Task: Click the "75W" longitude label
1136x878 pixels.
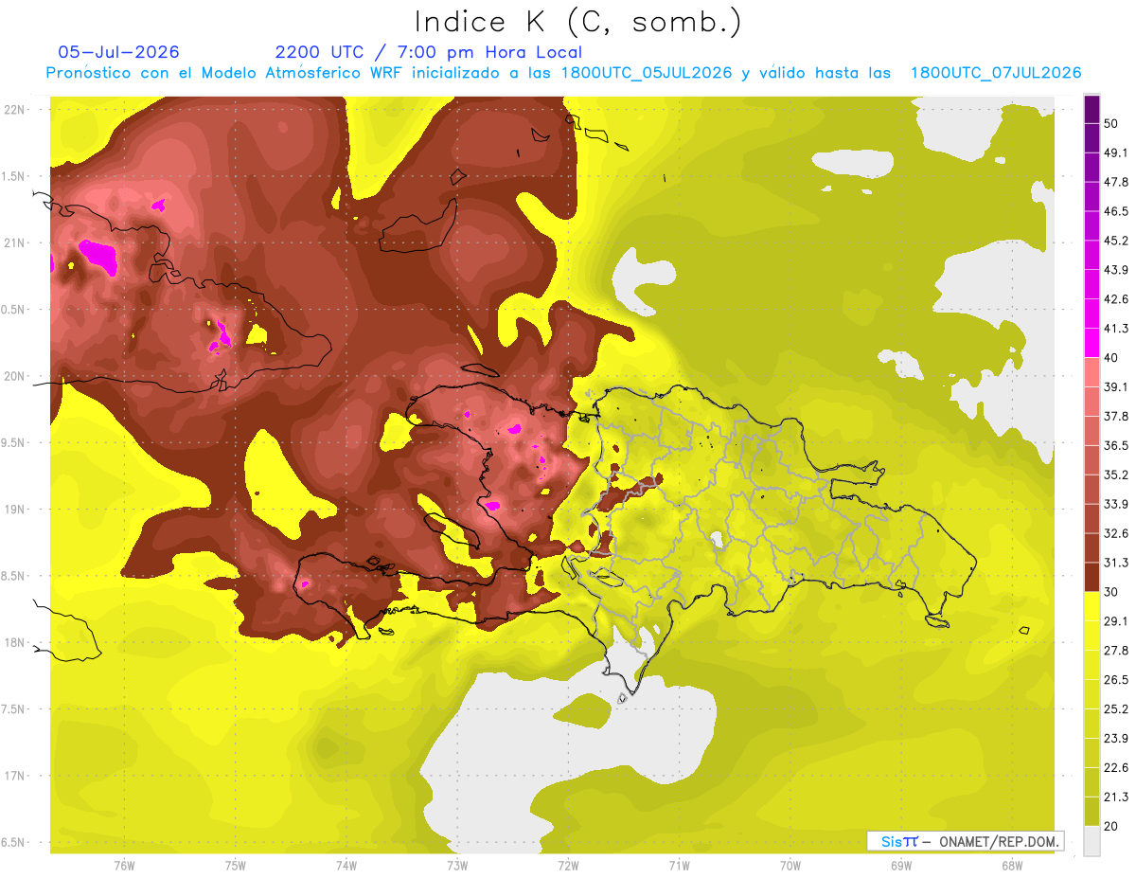Action: pyautogui.click(x=235, y=865)
